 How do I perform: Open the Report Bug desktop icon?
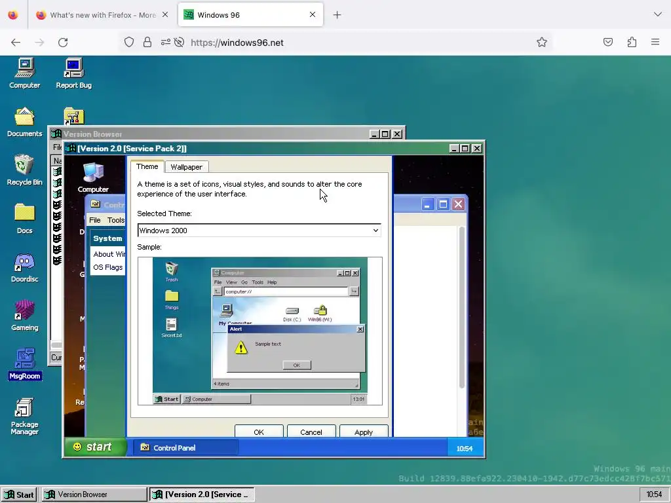pyautogui.click(x=73, y=73)
